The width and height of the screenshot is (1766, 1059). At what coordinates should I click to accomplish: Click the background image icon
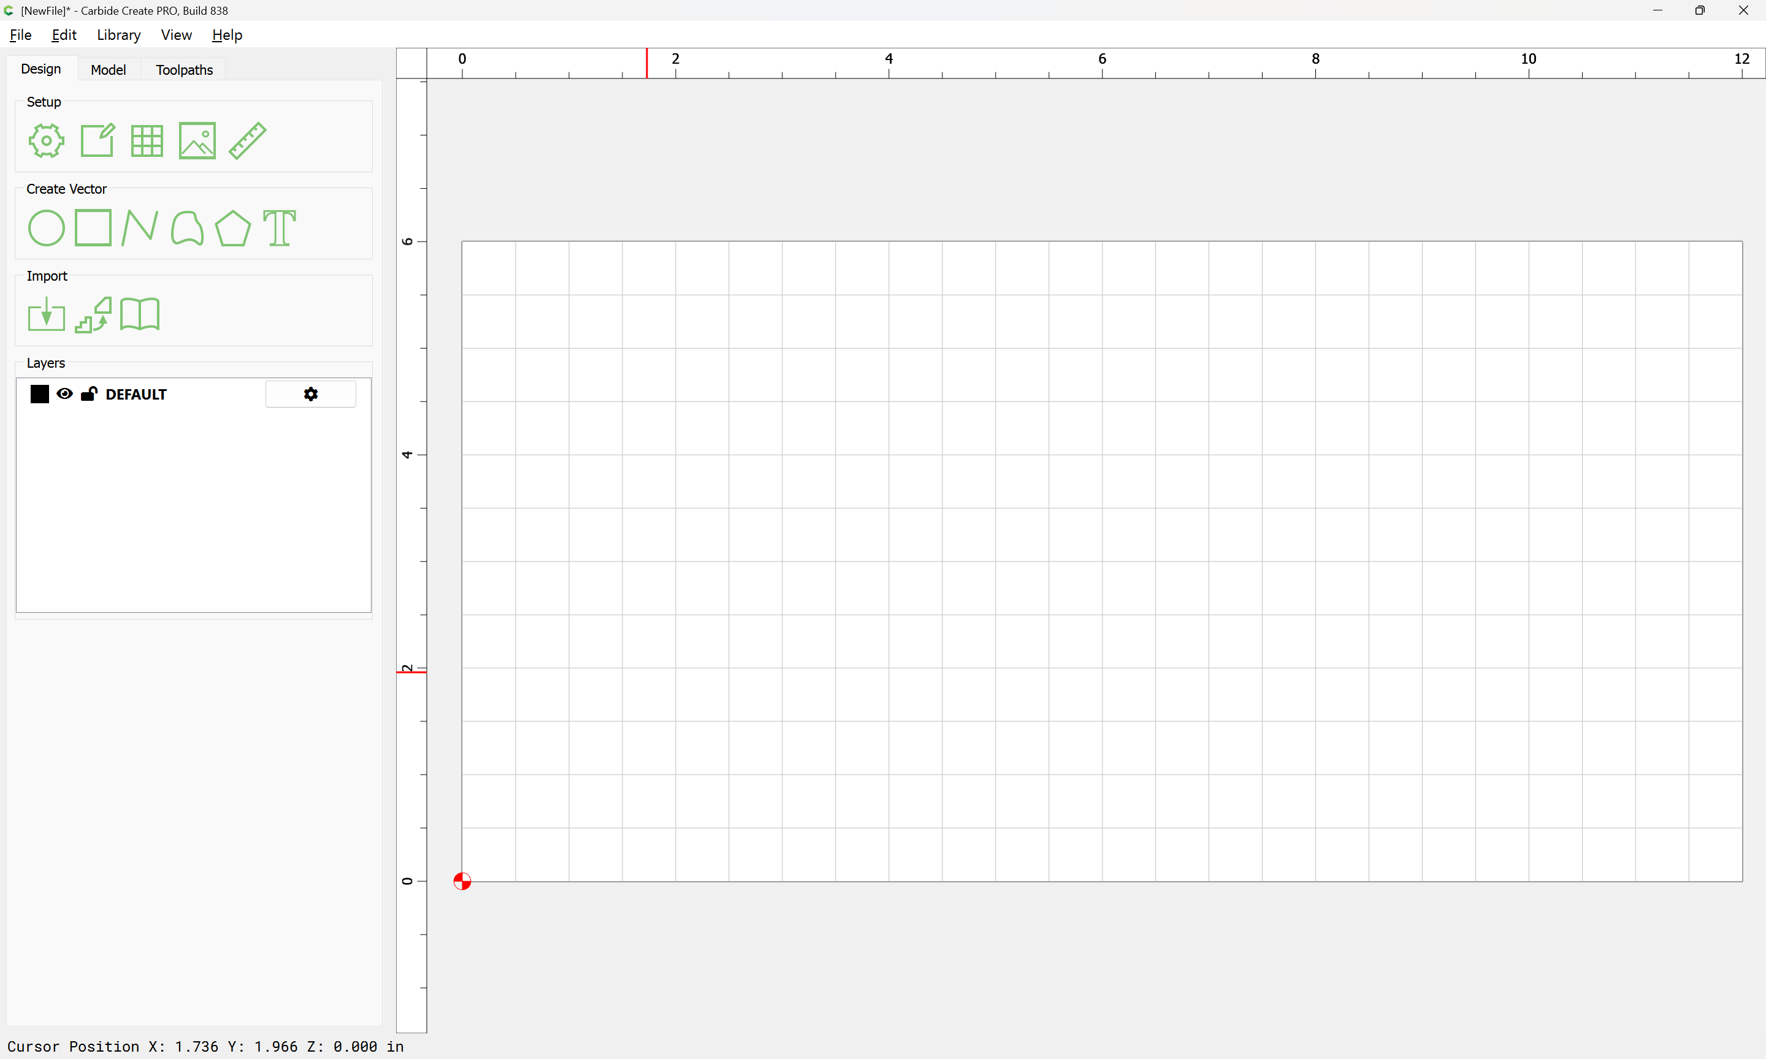click(x=197, y=140)
